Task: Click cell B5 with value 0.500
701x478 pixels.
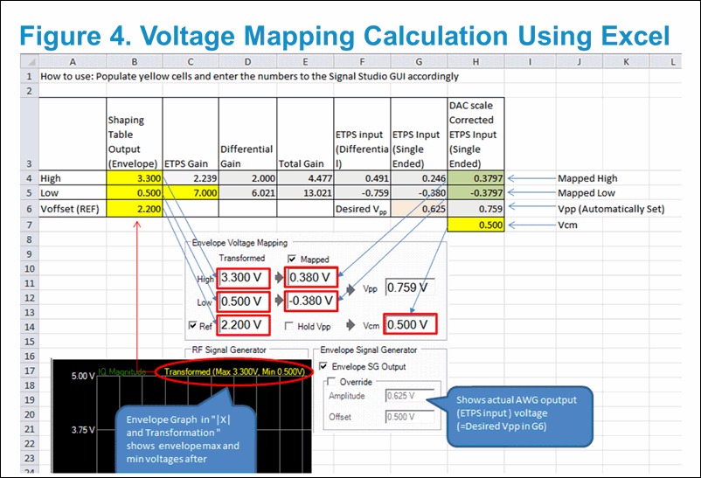Action: tap(134, 193)
